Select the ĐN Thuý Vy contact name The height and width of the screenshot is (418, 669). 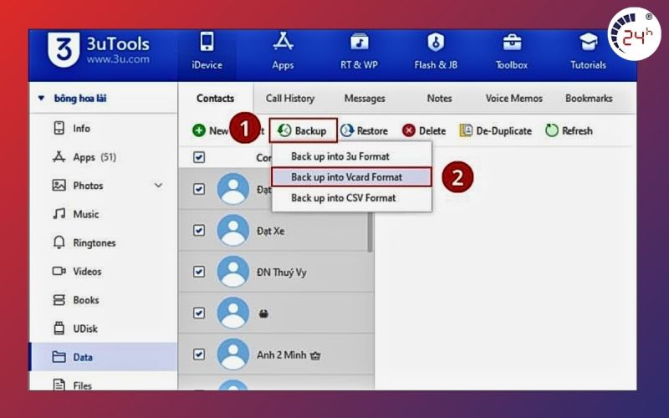point(282,273)
